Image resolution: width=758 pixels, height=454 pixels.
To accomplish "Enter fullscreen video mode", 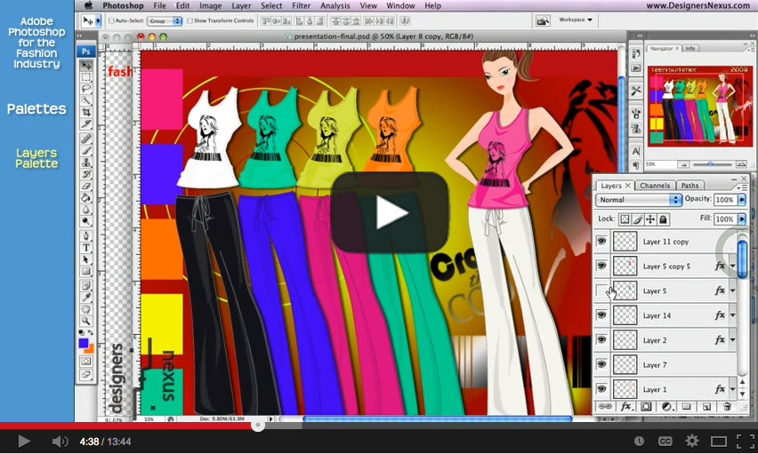I will pos(745,441).
